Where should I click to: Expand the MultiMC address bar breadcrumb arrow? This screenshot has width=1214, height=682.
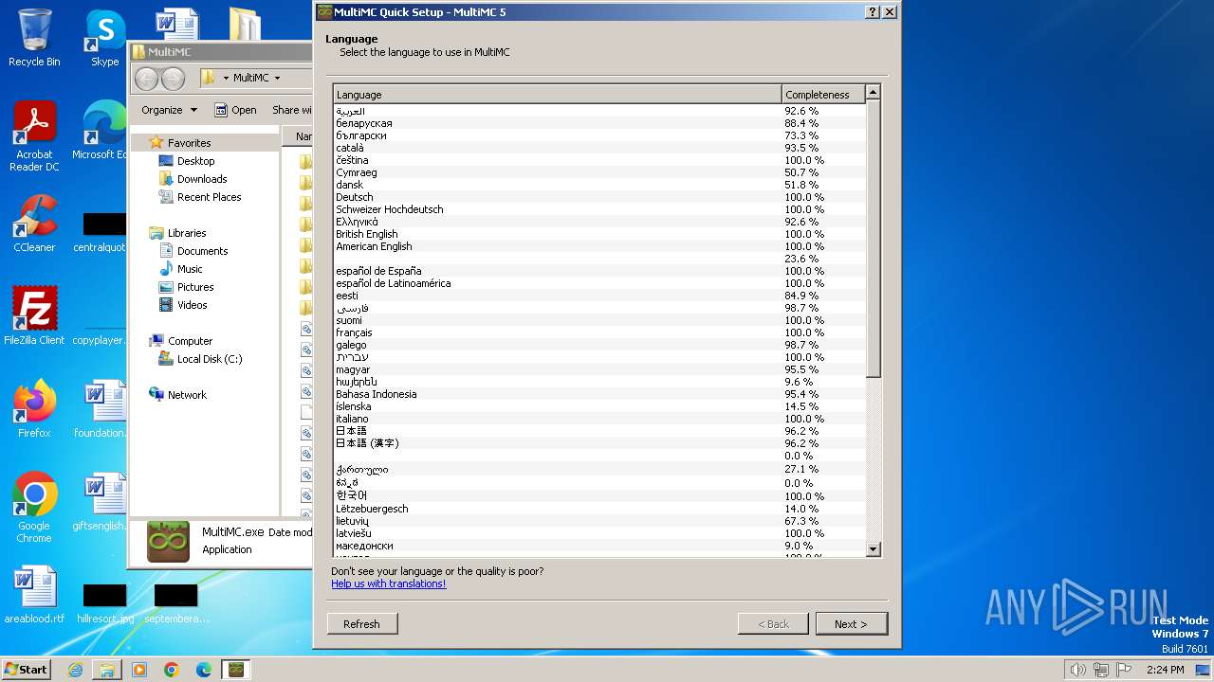pyautogui.click(x=277, y=78)
